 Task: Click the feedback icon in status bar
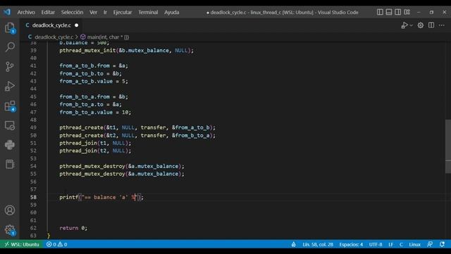pyautogui.click(x=430, y=245)
